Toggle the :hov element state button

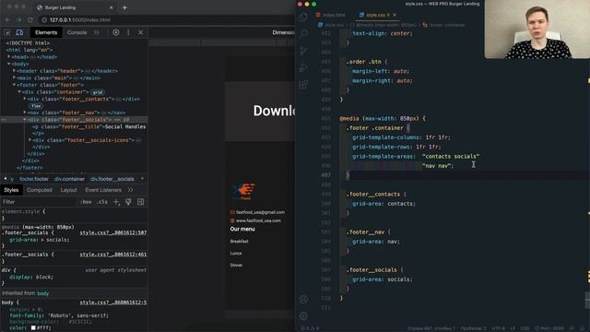coord(86,202)
